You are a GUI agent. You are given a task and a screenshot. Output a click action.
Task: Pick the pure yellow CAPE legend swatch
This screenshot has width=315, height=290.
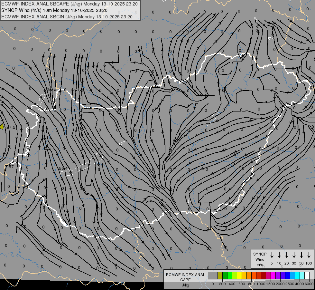pos(239,275)
